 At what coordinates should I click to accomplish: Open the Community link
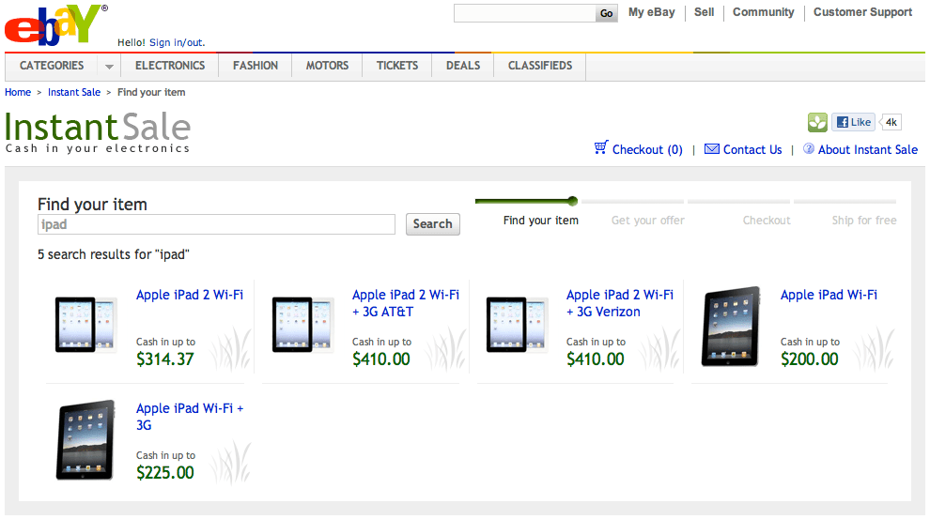pyautogui.click(x=764, y=12)
